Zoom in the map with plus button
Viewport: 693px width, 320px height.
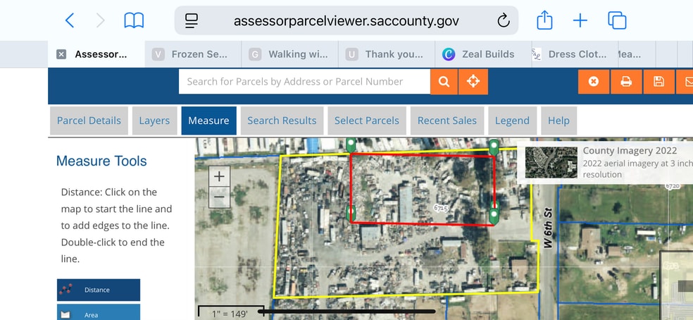click(220, 177)
